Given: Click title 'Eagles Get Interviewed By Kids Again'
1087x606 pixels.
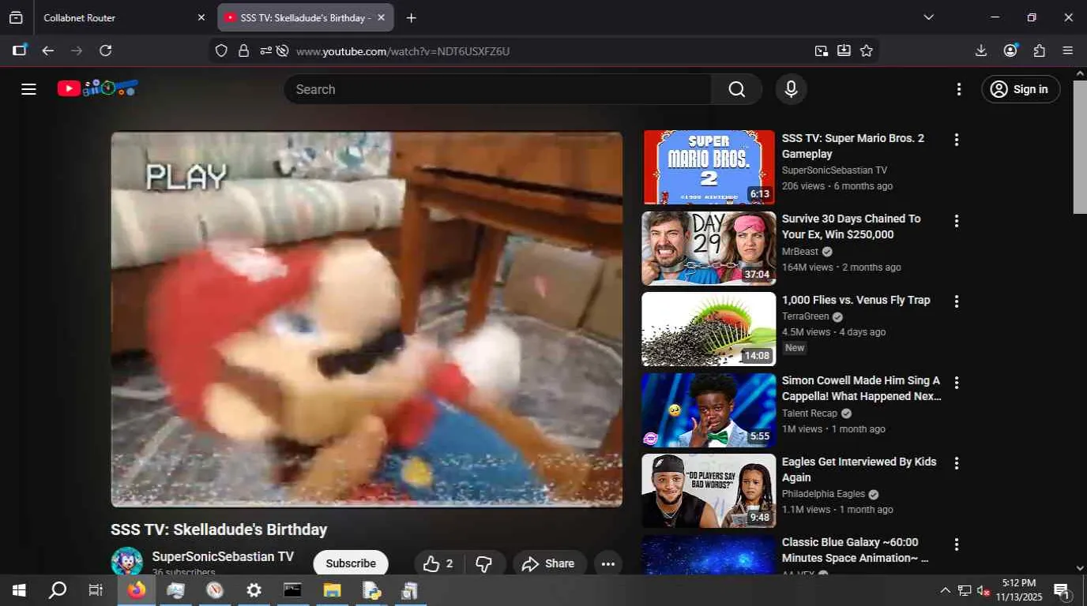Looking at the screenshot, I should click(x=859, y=469).
